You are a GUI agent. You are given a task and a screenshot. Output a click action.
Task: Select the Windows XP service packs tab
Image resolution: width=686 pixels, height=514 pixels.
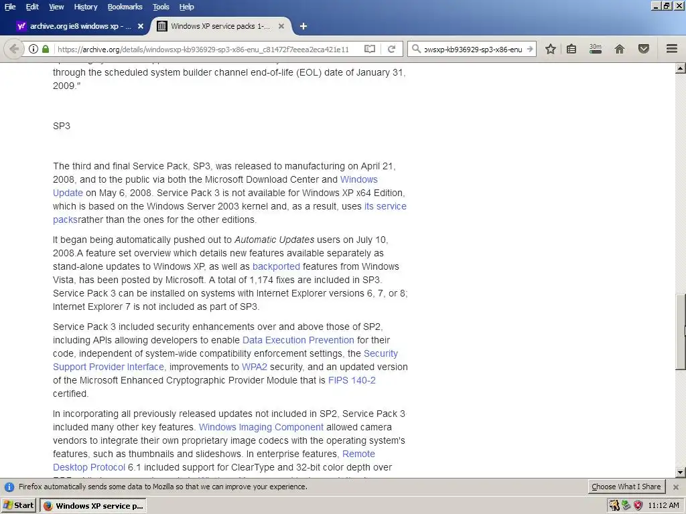coord(220,26)
